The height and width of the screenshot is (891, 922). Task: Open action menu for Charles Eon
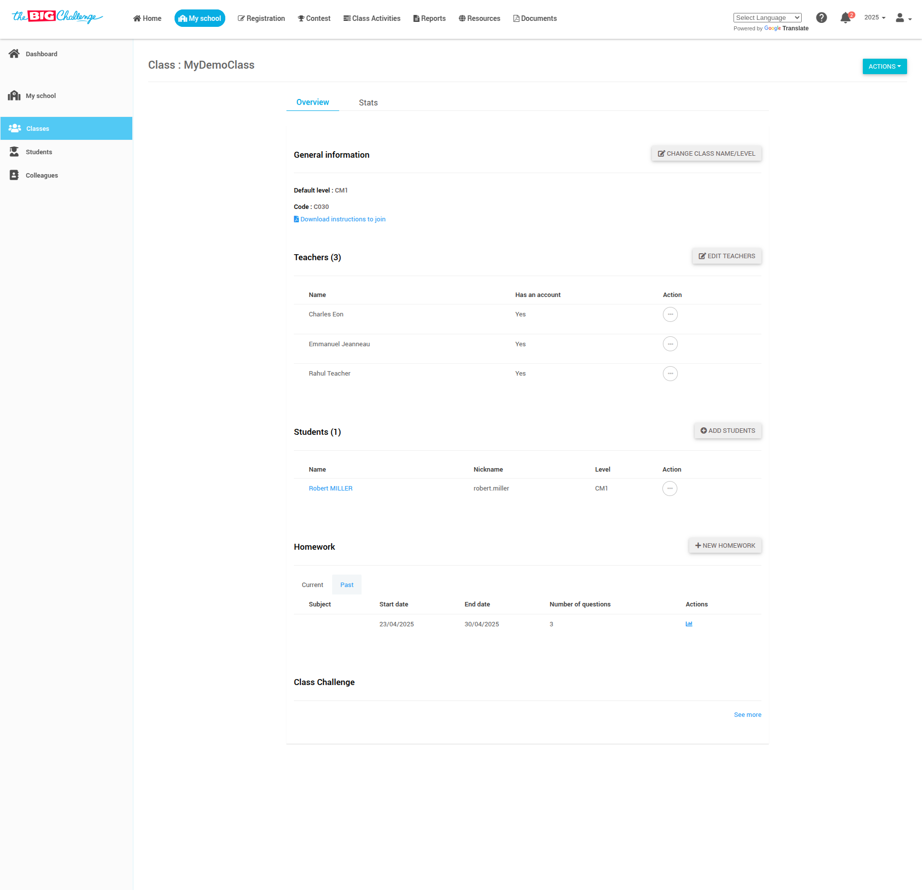670,314
